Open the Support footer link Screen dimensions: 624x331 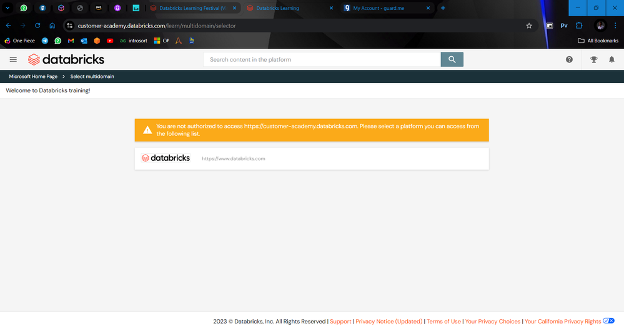[x=340, y=321]
